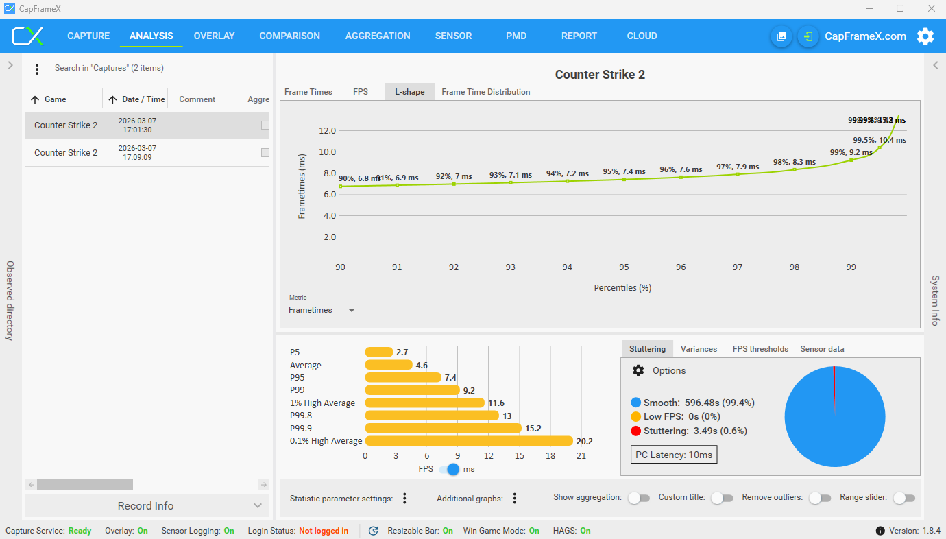
Task: Select the Counter Strike 2 17:09:09 capture
Action: pos(147,153)
